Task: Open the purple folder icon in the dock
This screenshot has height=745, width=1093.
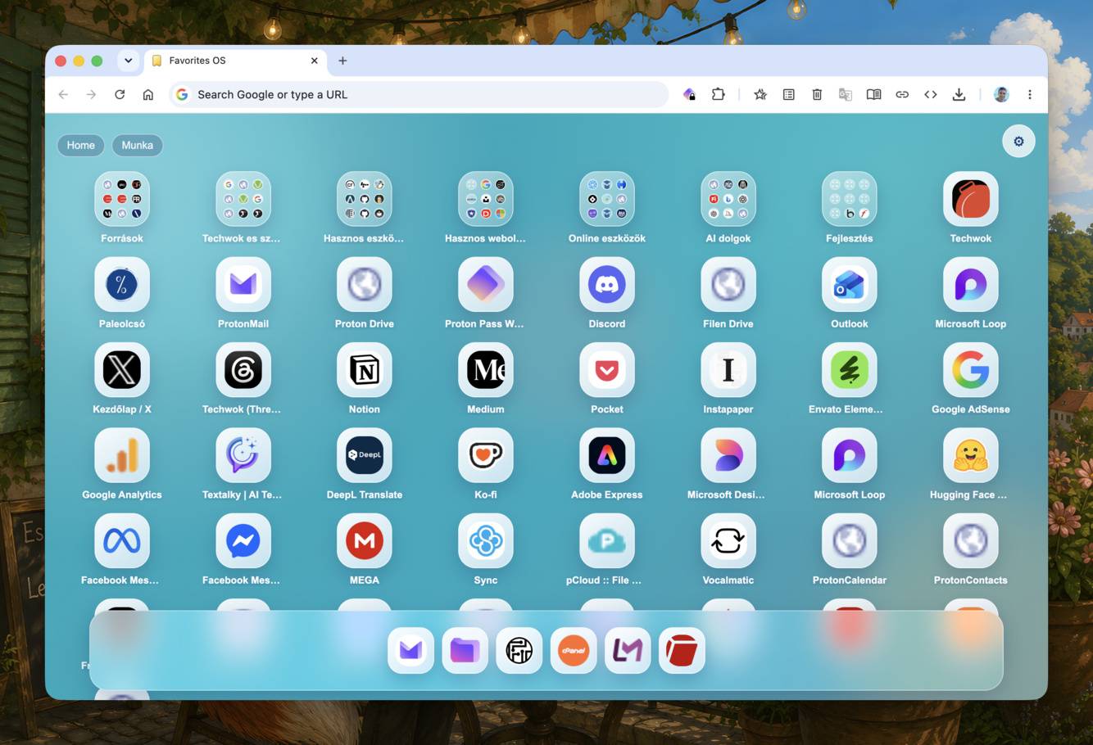Action: coord(465,650)
